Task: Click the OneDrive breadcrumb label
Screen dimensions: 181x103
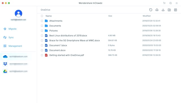Action: [45, 10]
